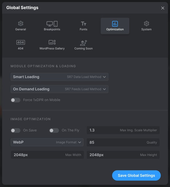
Task: Close the Global Settings dialog
Action: [163, 8]
